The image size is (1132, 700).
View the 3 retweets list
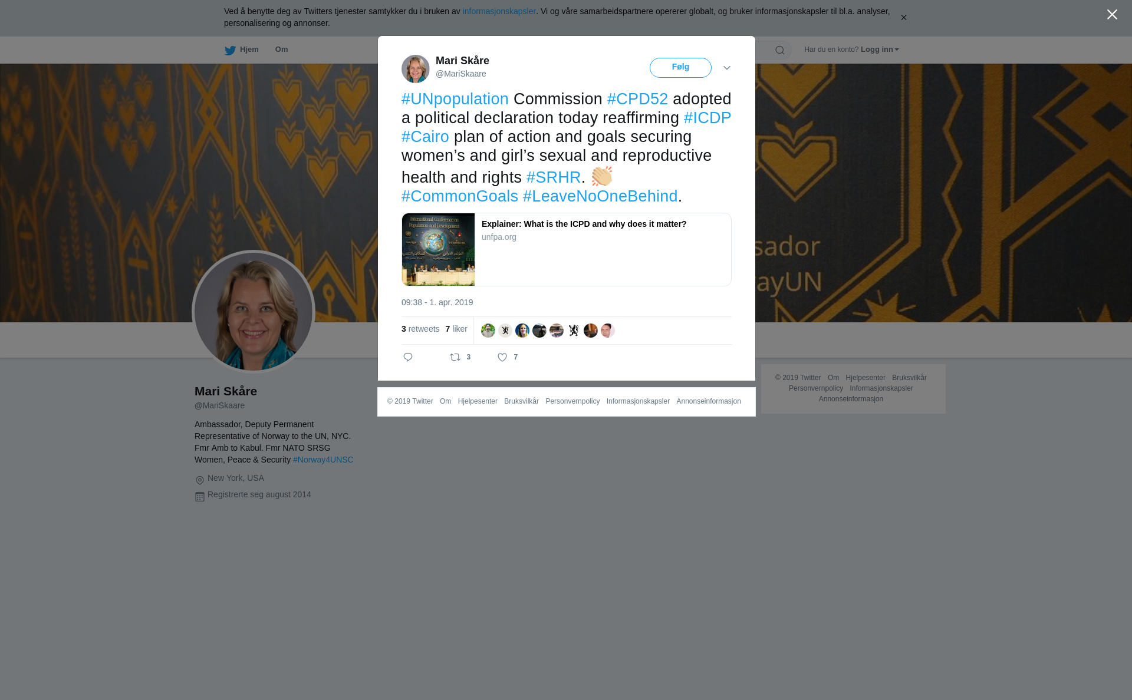coord(420,329)
